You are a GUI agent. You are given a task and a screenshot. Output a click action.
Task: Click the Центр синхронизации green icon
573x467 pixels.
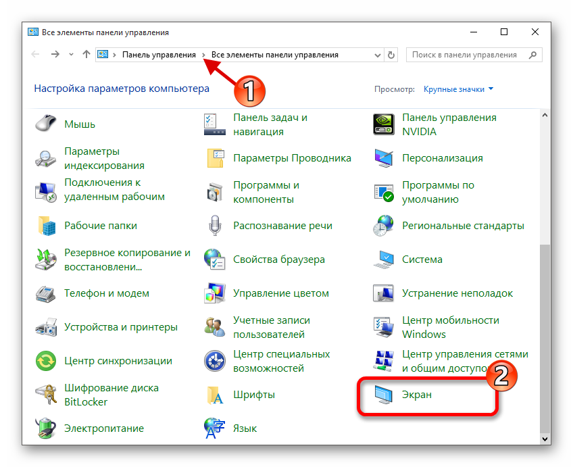pos(45,361)
